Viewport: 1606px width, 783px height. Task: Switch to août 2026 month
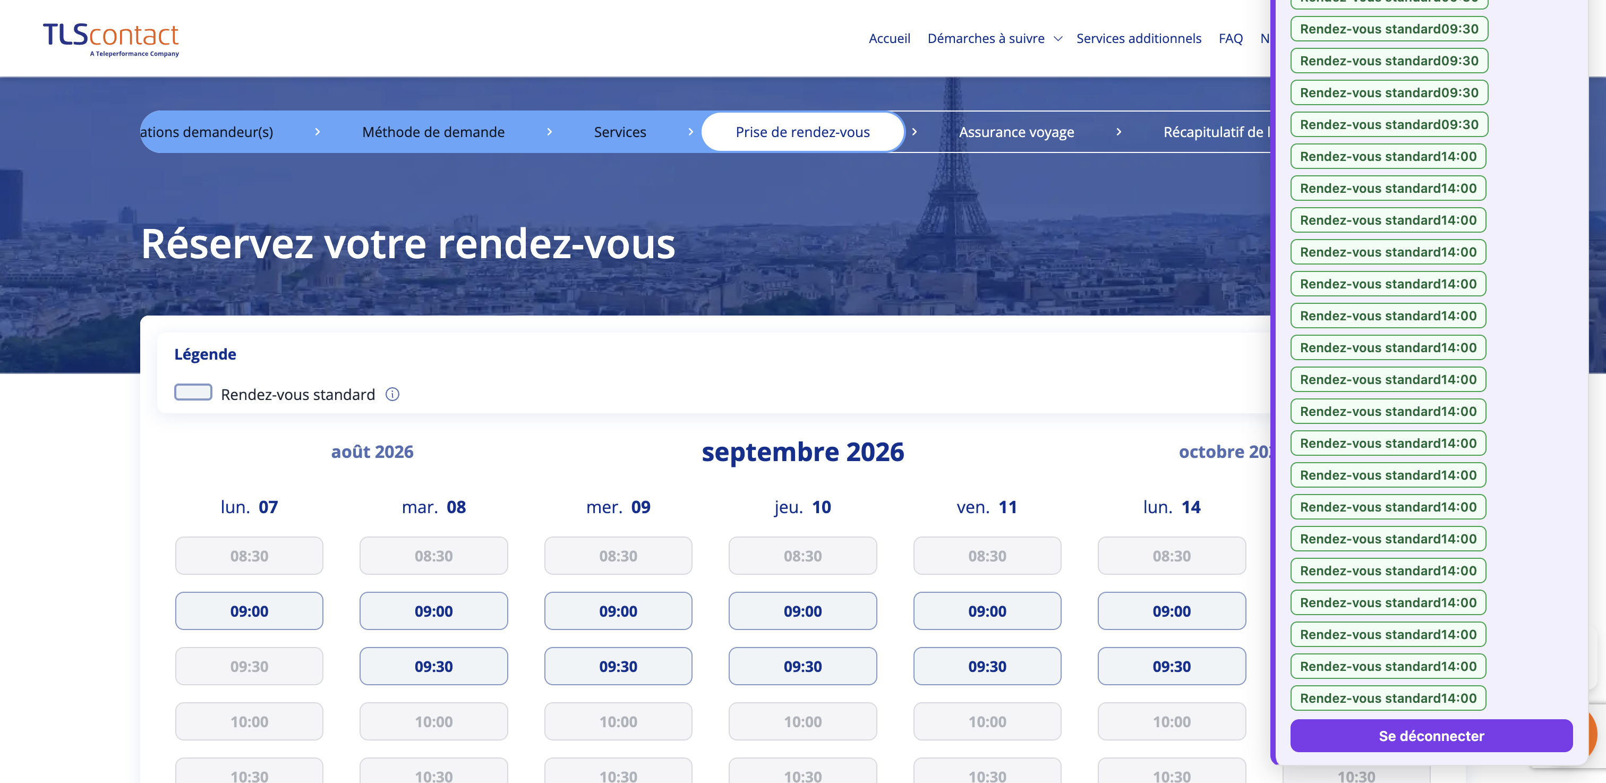[x=372, y=452]
